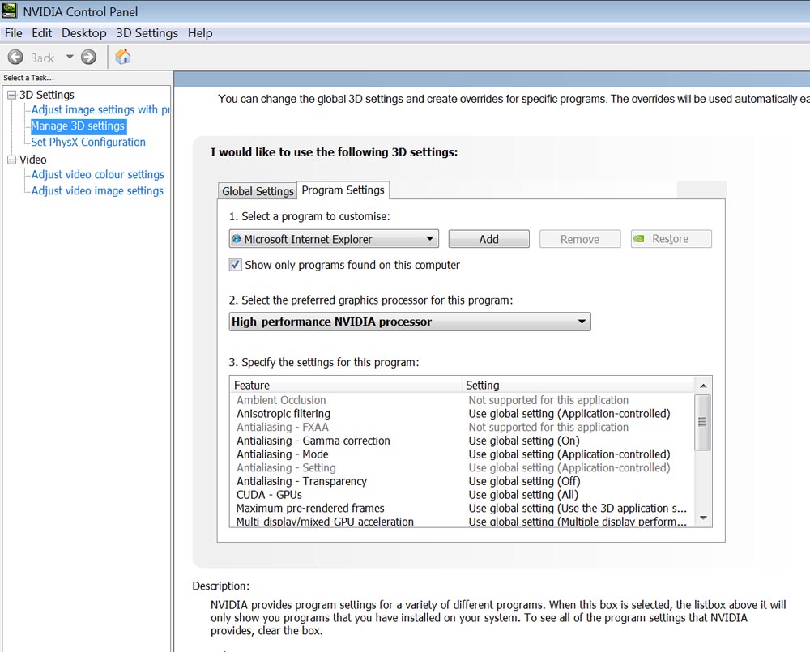Open the preferred graphics processor dropdown
This screenshot has height=652, width=810.
(x=410, y=322)
